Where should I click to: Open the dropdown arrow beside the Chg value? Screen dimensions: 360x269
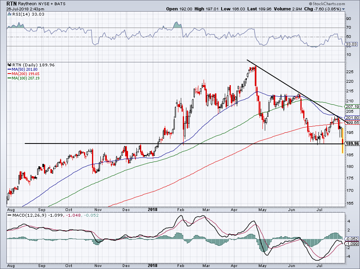(343, 9)
